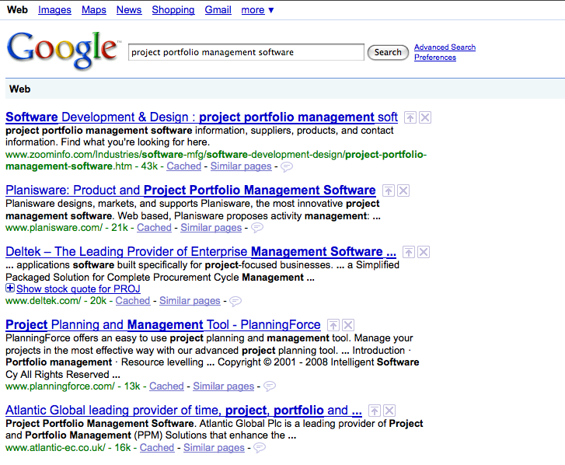The height and width of the screenshot is (465, 565).
Task: Expand Show stock quote for PROJ
Action: 10,288
